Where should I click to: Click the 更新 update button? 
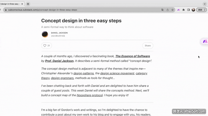pos(200,10)
